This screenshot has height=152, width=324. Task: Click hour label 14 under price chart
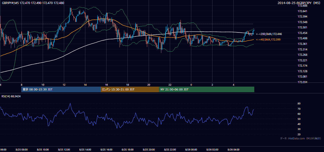[85, 85]
